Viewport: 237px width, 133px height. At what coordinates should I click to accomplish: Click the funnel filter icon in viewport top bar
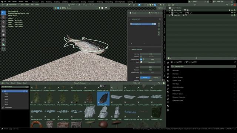[106, 8]
